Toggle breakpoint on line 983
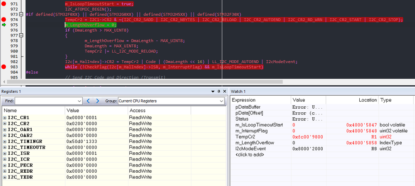Screen dimensions: 415x186 click(3, 67)
